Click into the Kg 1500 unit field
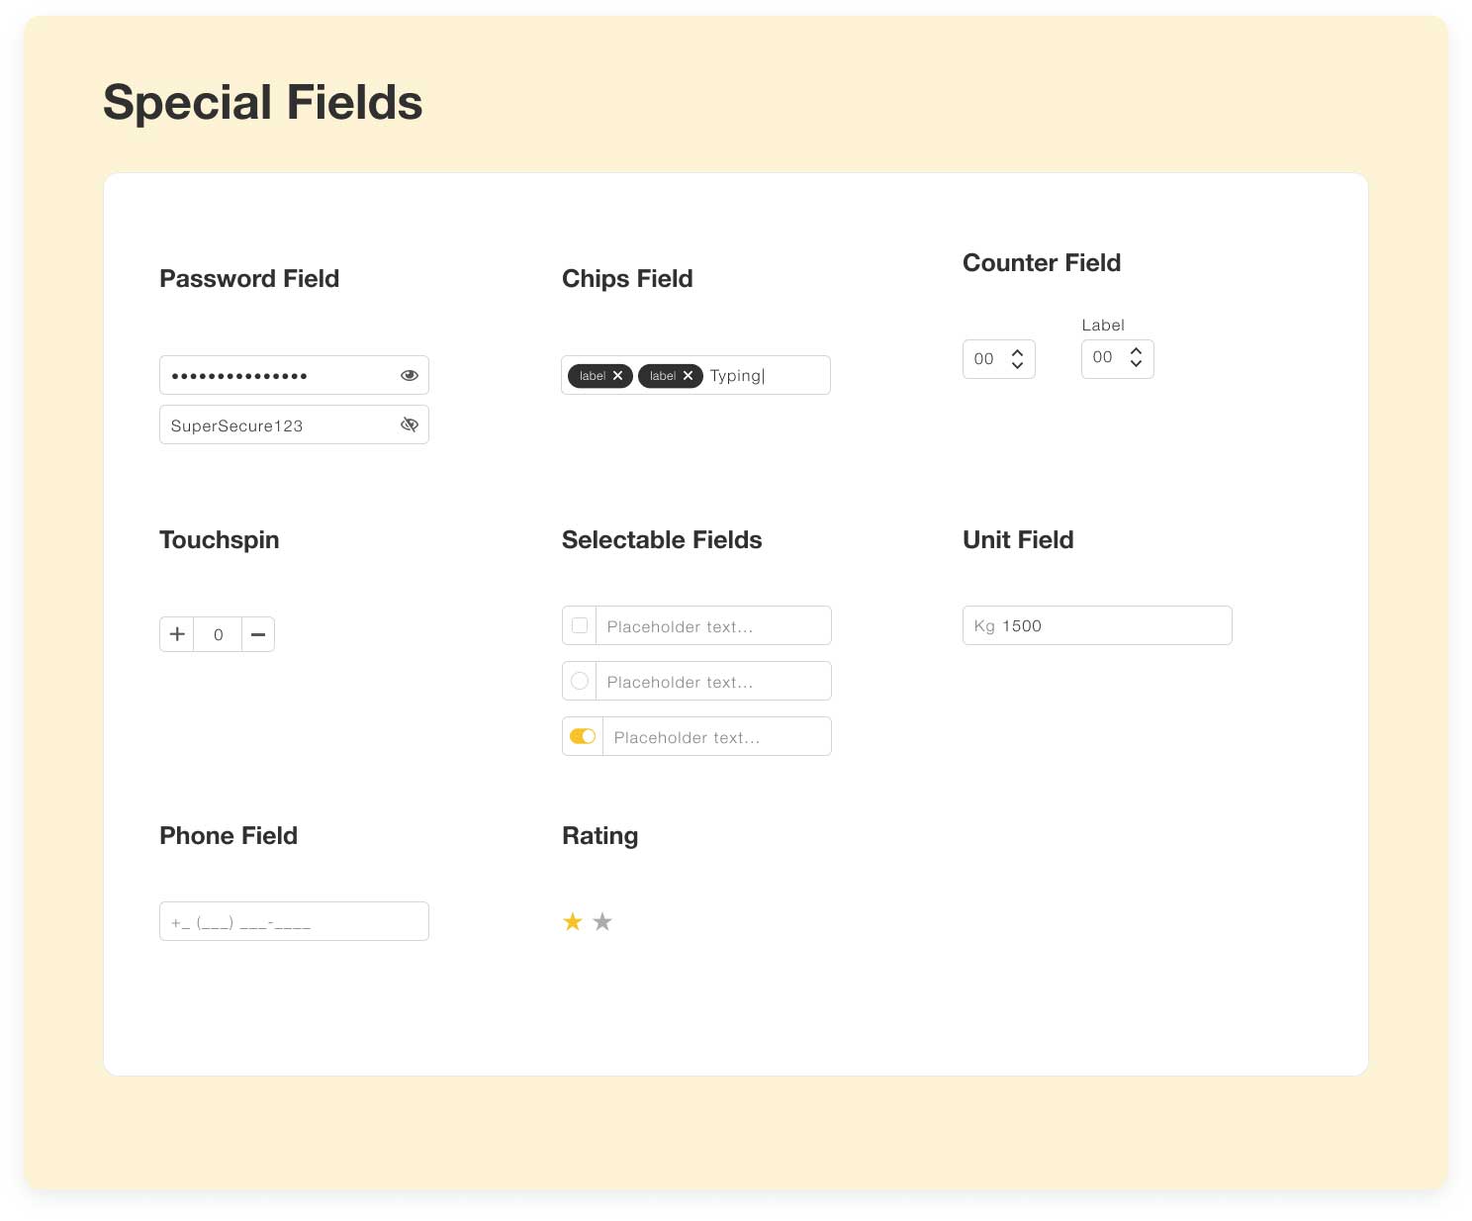The height and width of the screenshot is (1221, 1472). pyautogui.click(x=1097, y=625)
